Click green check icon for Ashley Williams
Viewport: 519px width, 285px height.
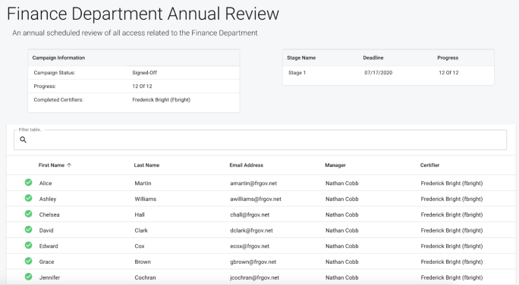29,198
